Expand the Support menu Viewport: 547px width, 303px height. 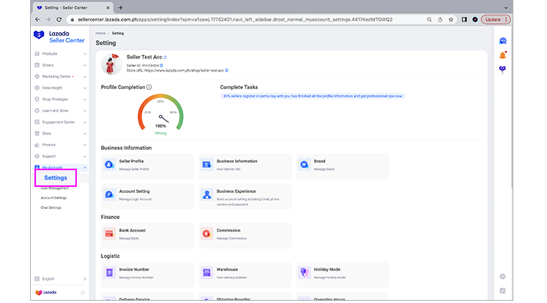click(x=60, y=156)
